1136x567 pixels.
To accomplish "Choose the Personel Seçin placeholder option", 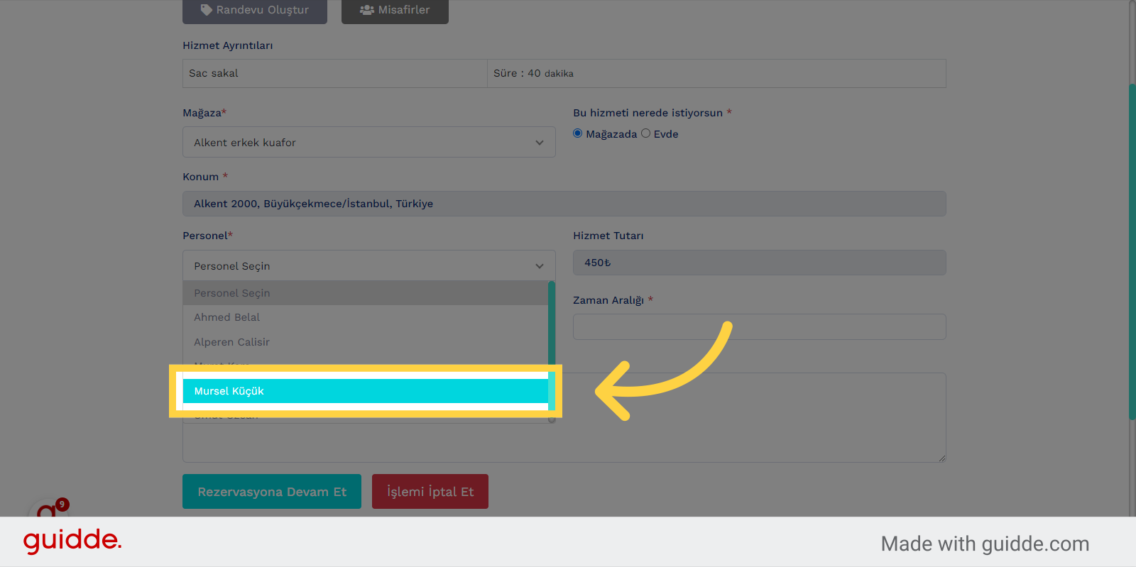I will tap(365, 293).
